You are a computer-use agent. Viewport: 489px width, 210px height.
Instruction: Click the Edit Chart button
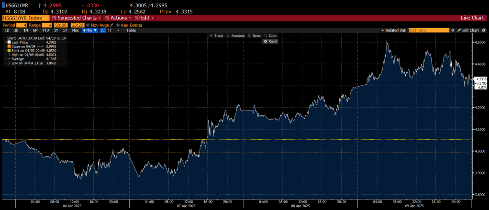468,30
